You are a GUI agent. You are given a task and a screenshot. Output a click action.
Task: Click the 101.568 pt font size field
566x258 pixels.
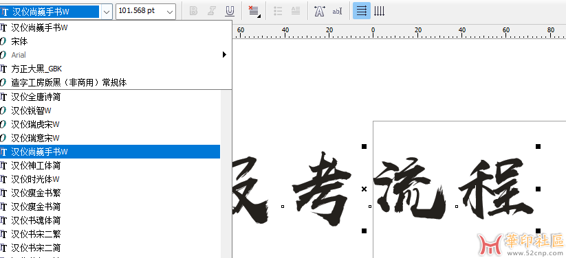coord(140,12)
